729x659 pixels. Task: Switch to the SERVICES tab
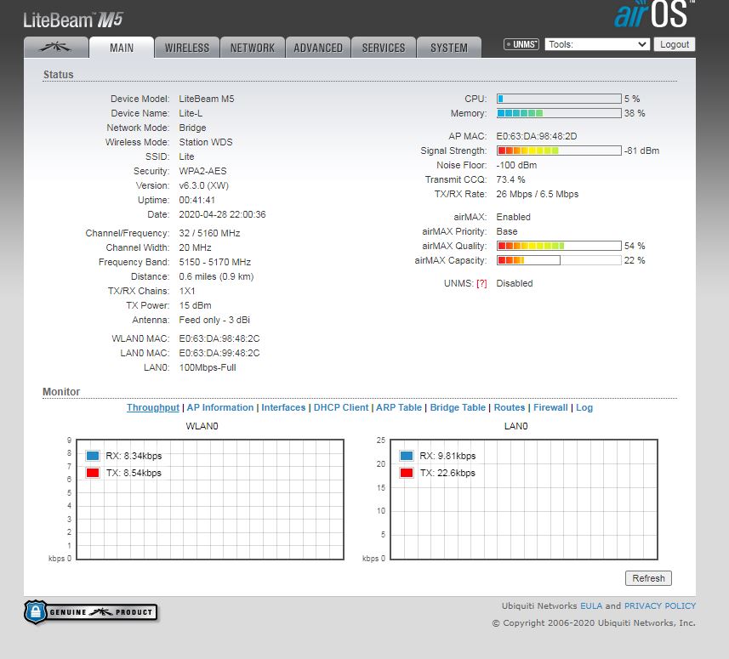384,48
